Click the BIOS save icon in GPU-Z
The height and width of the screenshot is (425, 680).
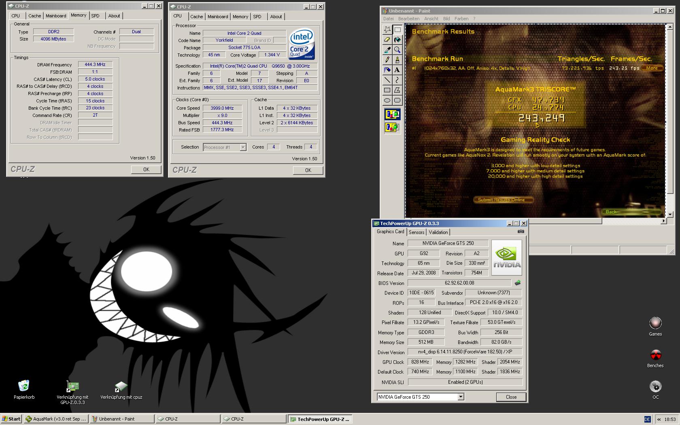pos(518,283)
